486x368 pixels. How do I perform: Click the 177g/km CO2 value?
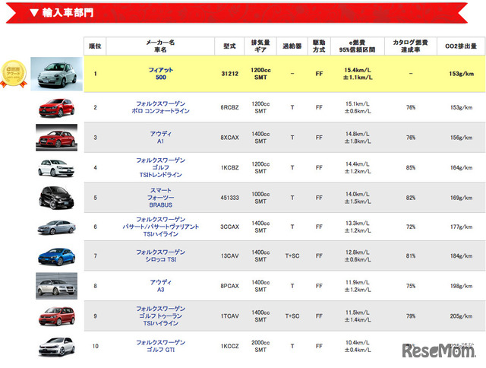click(461, 227)
